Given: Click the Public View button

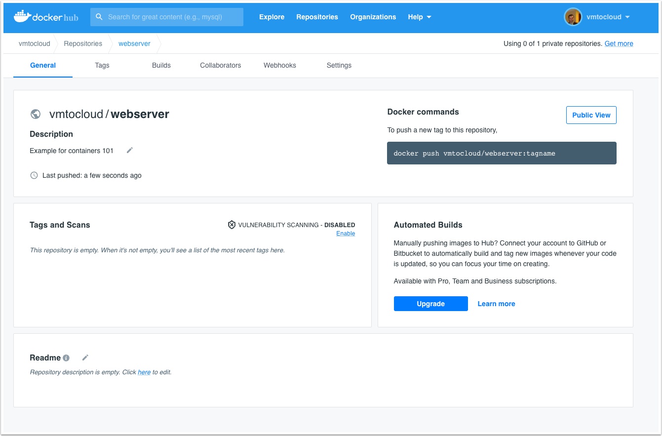Looking at the screenshot, I should 591,115.
